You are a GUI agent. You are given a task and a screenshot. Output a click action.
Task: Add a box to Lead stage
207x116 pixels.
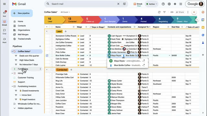coord(66,32)
